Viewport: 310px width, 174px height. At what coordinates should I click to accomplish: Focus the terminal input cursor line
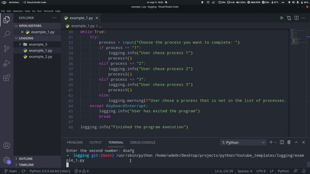(68, 165)
